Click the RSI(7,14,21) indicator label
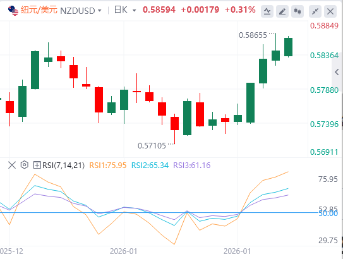Screen dimensions: 343x259 63,166
